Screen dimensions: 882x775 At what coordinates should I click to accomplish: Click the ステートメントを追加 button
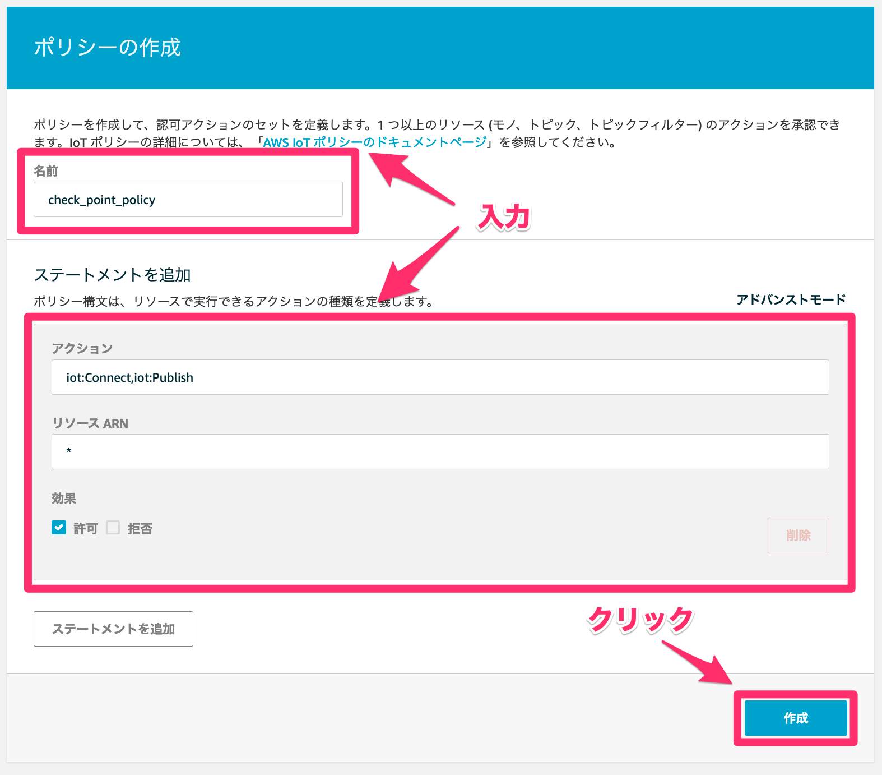(113, 629)
